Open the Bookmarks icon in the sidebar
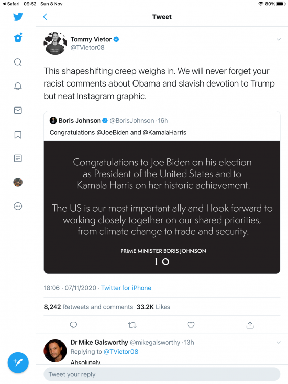 (x=18, y=135)
